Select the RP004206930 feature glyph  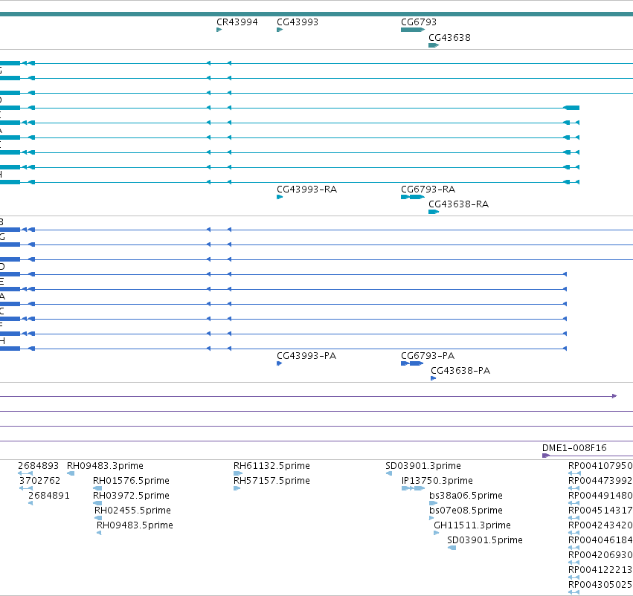573,563
